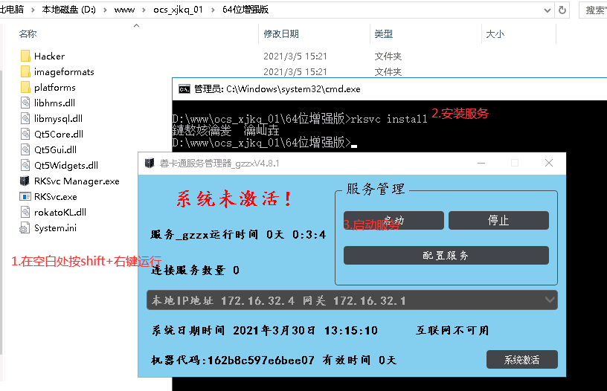The image size is (607, 391).
Task: Expand the address bar history dropdown
Action: pos(547,10)
